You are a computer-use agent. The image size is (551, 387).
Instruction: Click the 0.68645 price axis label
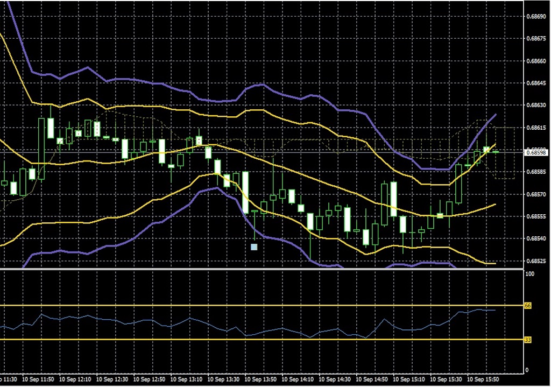click(536, 83)
